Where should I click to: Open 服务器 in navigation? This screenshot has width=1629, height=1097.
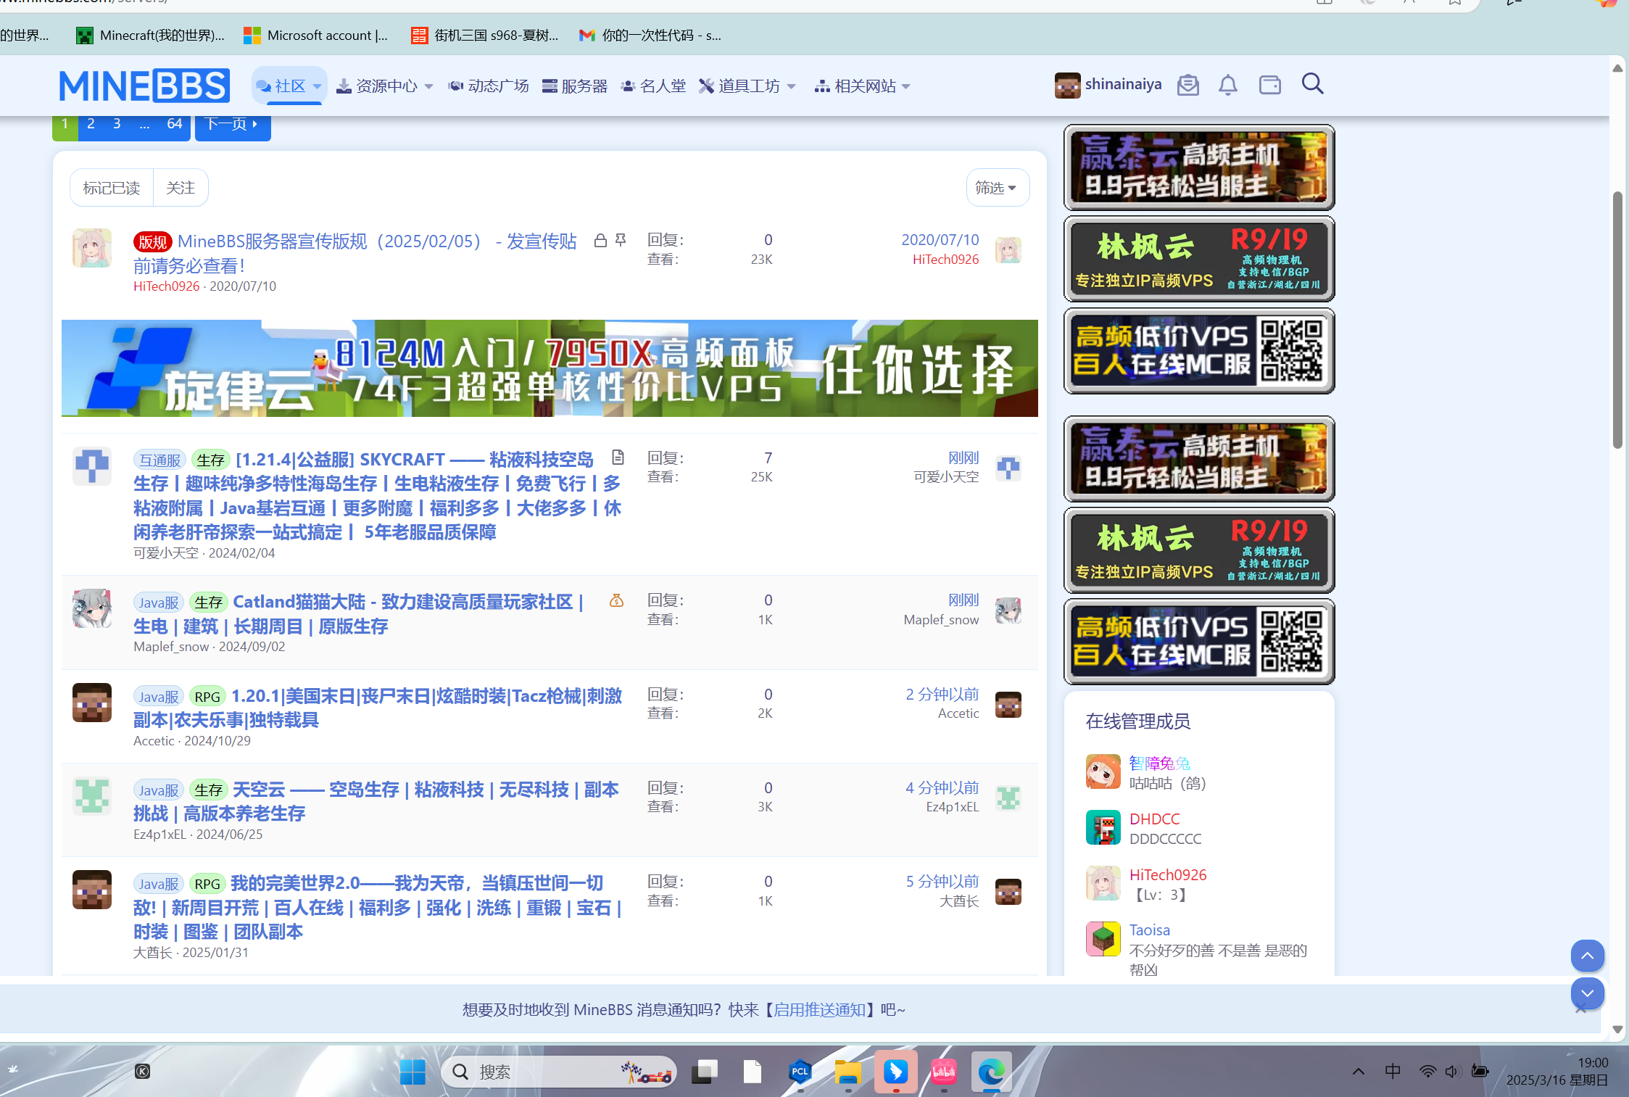[575, 86]
